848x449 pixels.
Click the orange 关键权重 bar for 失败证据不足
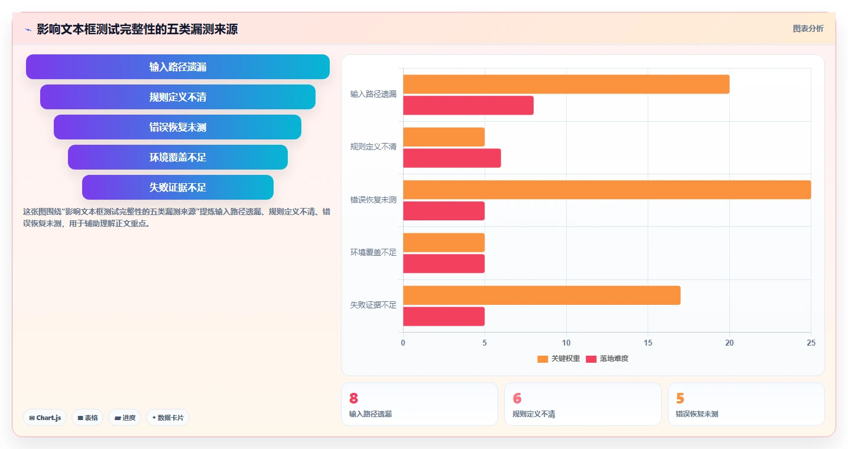542,295
